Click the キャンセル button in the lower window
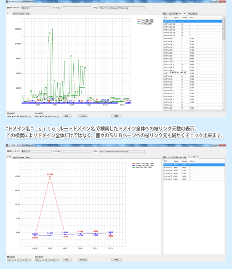This screenshot has height=269, width=232. [83, 260]
